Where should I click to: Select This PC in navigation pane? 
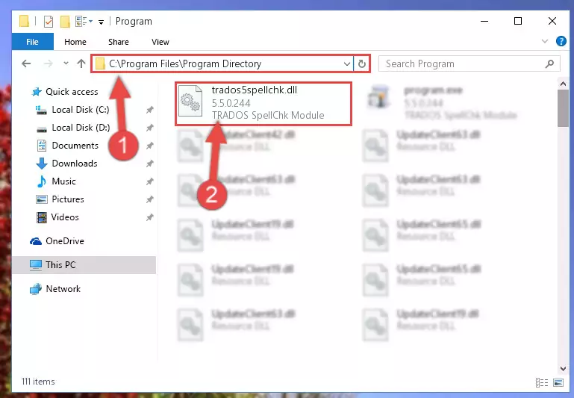coord(84,265)
